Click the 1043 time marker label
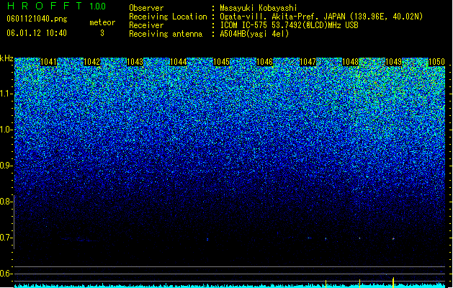Screen dimensions: 453x288 135,62
